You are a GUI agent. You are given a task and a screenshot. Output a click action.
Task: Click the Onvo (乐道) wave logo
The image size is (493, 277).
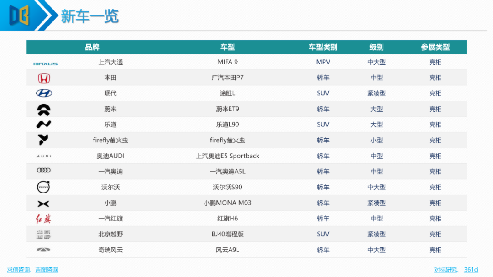coord(43,124)
